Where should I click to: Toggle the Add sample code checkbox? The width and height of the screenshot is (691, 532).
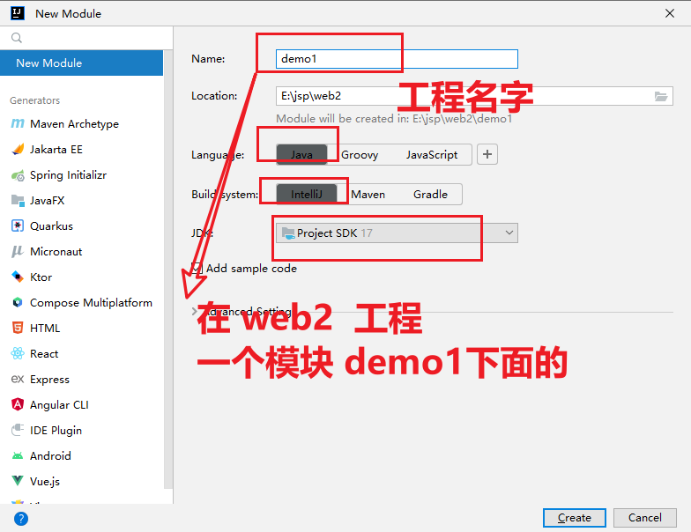[197, 268]
